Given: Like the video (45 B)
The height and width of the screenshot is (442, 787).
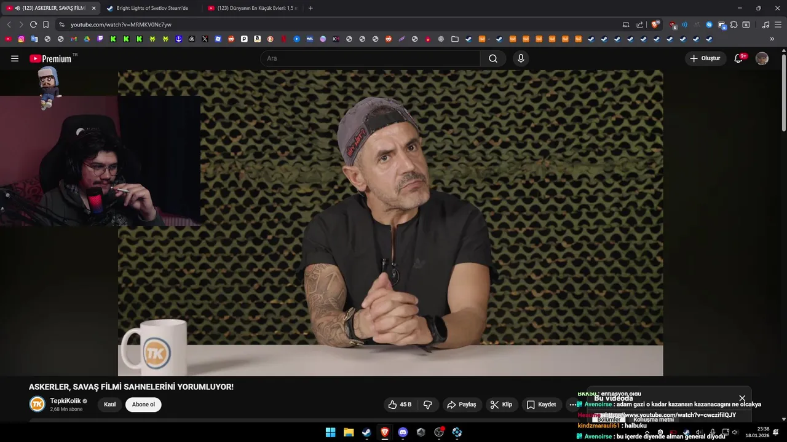Looking at the screenshot, I should point(400,405).
